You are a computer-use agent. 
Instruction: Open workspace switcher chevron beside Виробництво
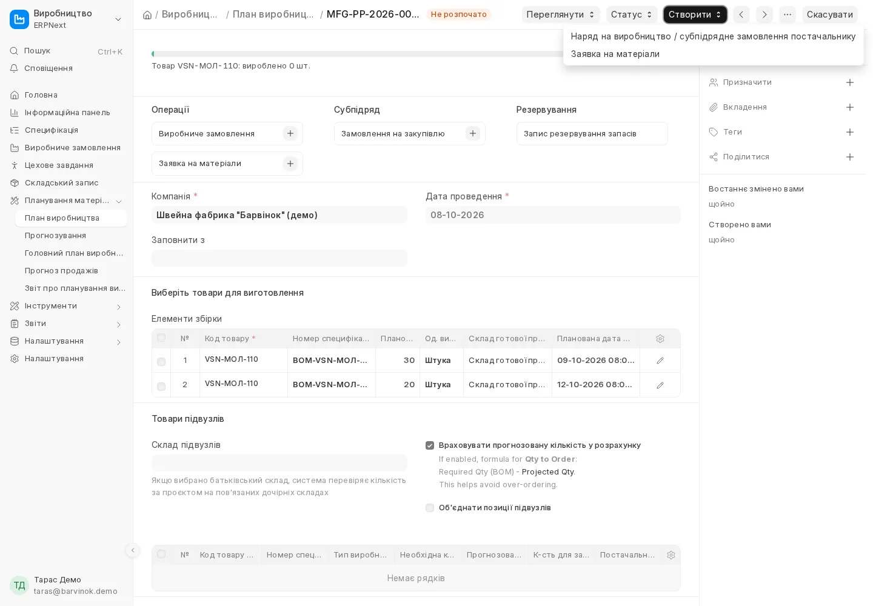(118, 19)
